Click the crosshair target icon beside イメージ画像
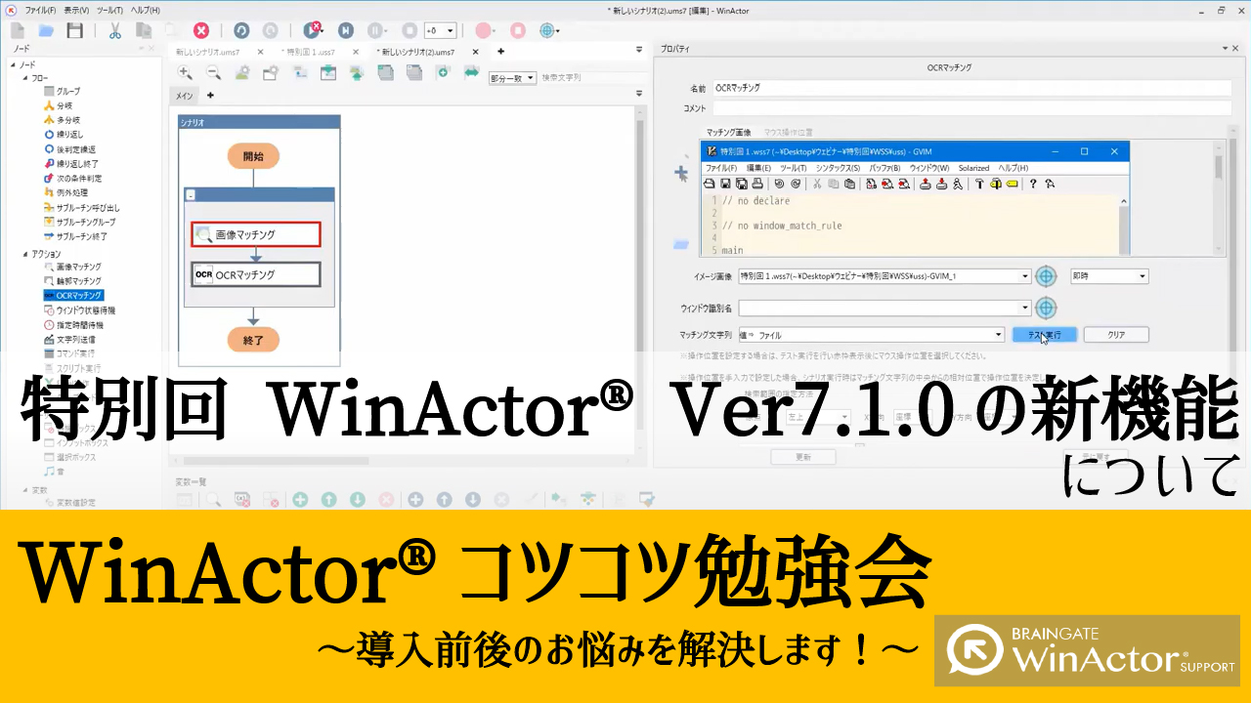The width and height of the screenshot is (1251, 703). [x=1046, y=275]
